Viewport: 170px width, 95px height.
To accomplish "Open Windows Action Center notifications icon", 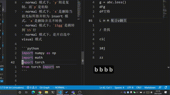I will coord(165,92).
